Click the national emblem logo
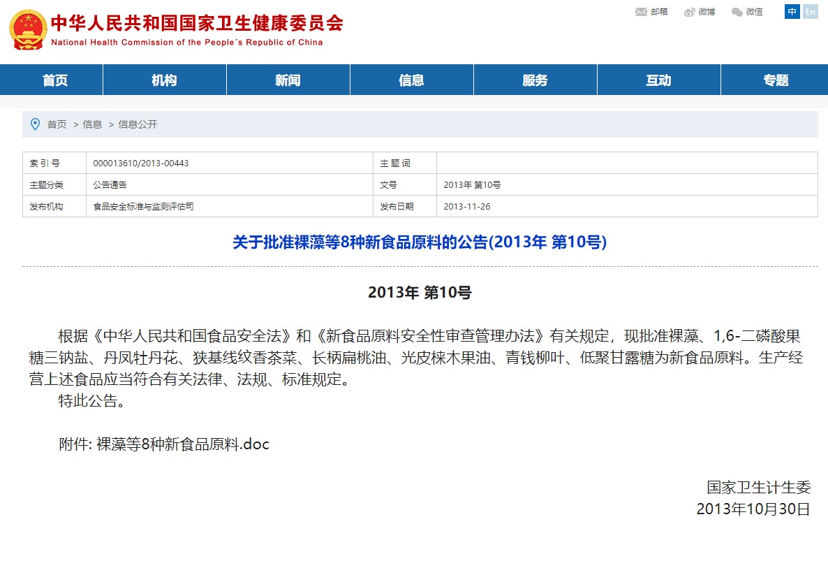 point(28,30)
